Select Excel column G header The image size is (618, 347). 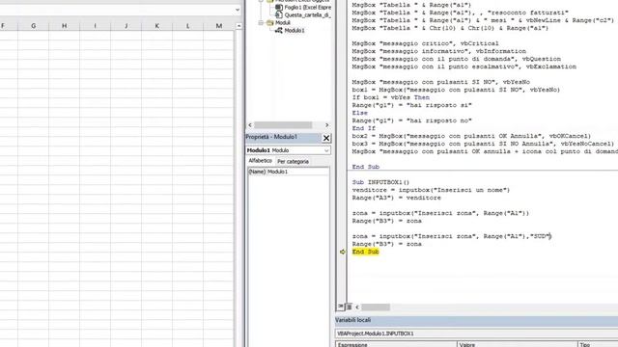33,26
